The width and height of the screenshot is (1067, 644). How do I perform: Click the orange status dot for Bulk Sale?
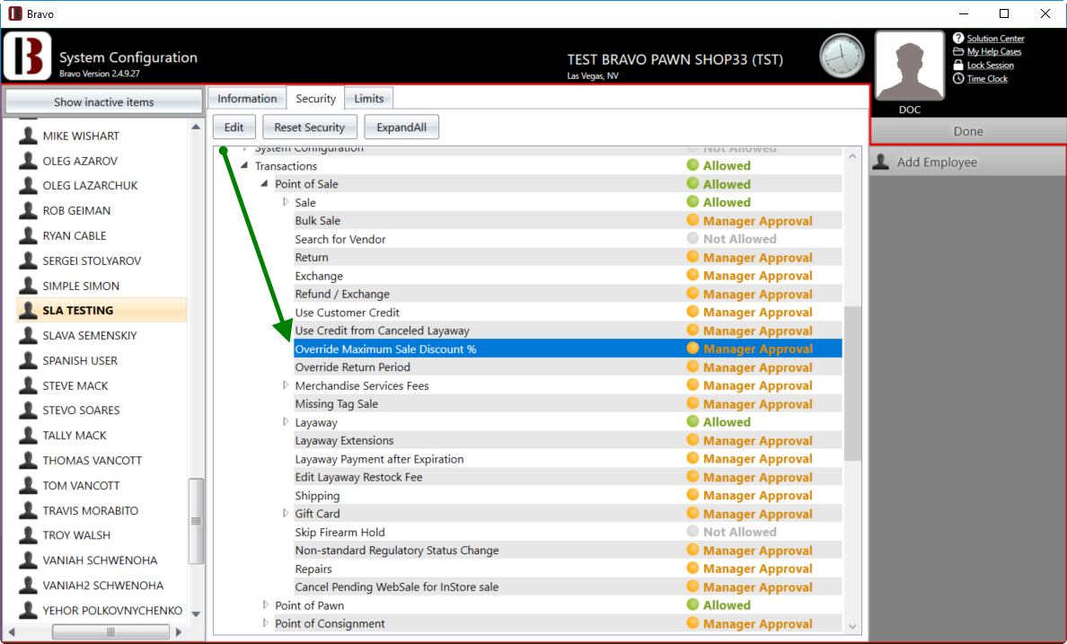(x=692, y=220)
